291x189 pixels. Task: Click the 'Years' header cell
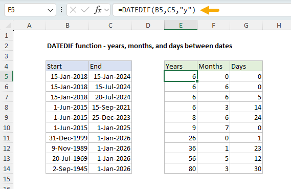coord(181,66)
